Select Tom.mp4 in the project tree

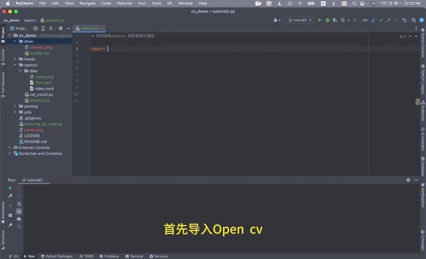(x=43, y=83)
